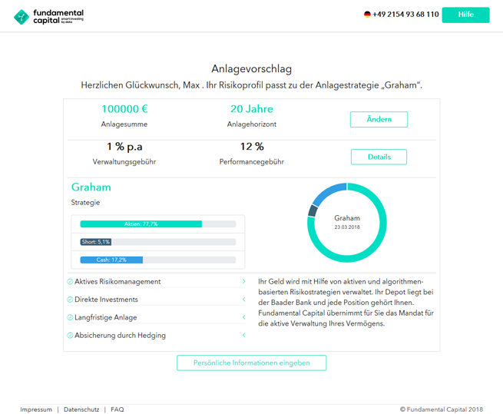Click the date 23.03.2018 in the chart
Image resolution: width=503 pixels, height=414 pixels.
[x=347, y=227]
